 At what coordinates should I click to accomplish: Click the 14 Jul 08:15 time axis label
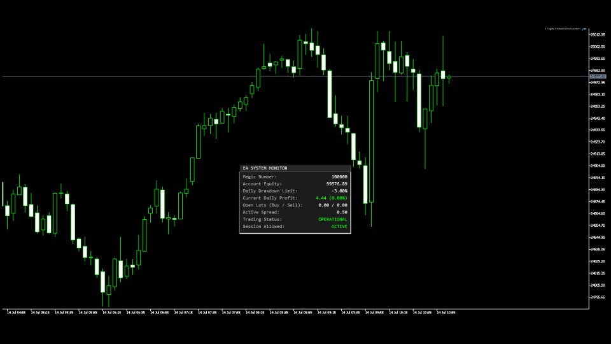tap(255, 312)
